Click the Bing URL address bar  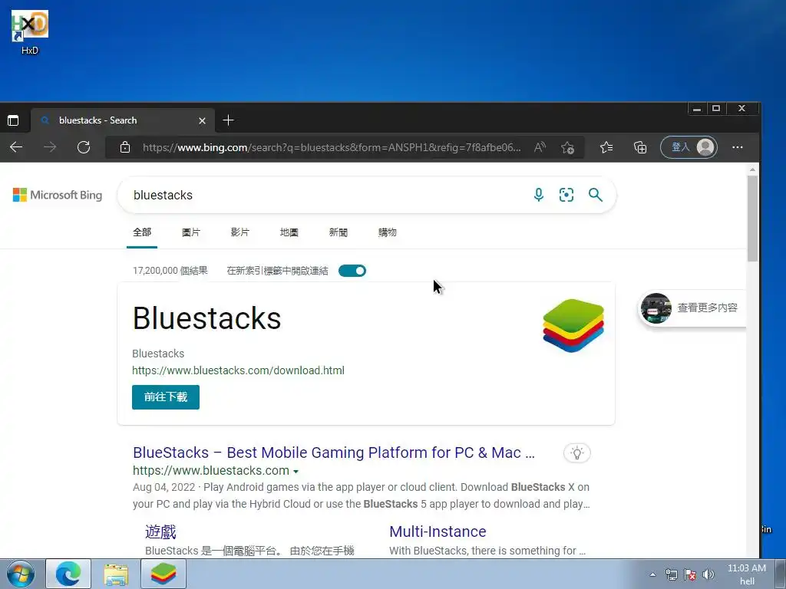tap(332, 147)
